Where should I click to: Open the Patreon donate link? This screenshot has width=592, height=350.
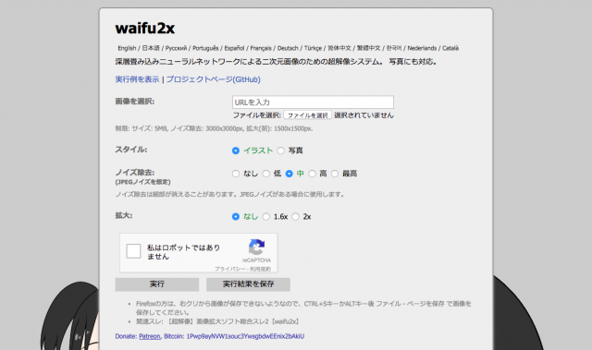pos(150,336)
